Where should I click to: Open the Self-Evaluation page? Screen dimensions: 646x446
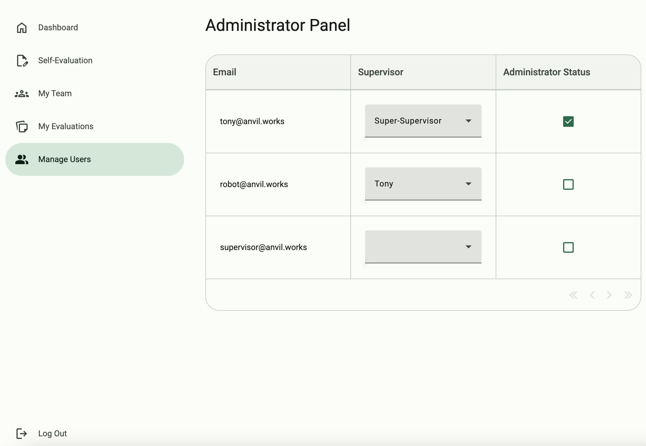pos(65,60)
